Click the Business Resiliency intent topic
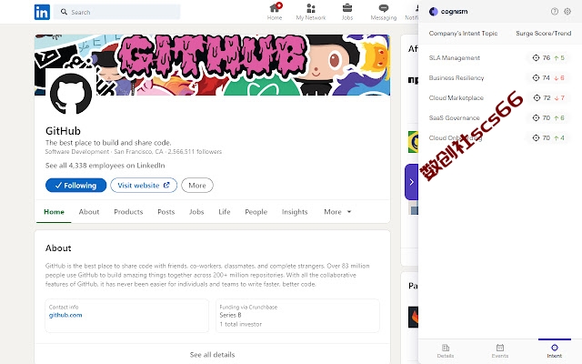The width and height of the screenshot is (582, 364). [457, 78]
